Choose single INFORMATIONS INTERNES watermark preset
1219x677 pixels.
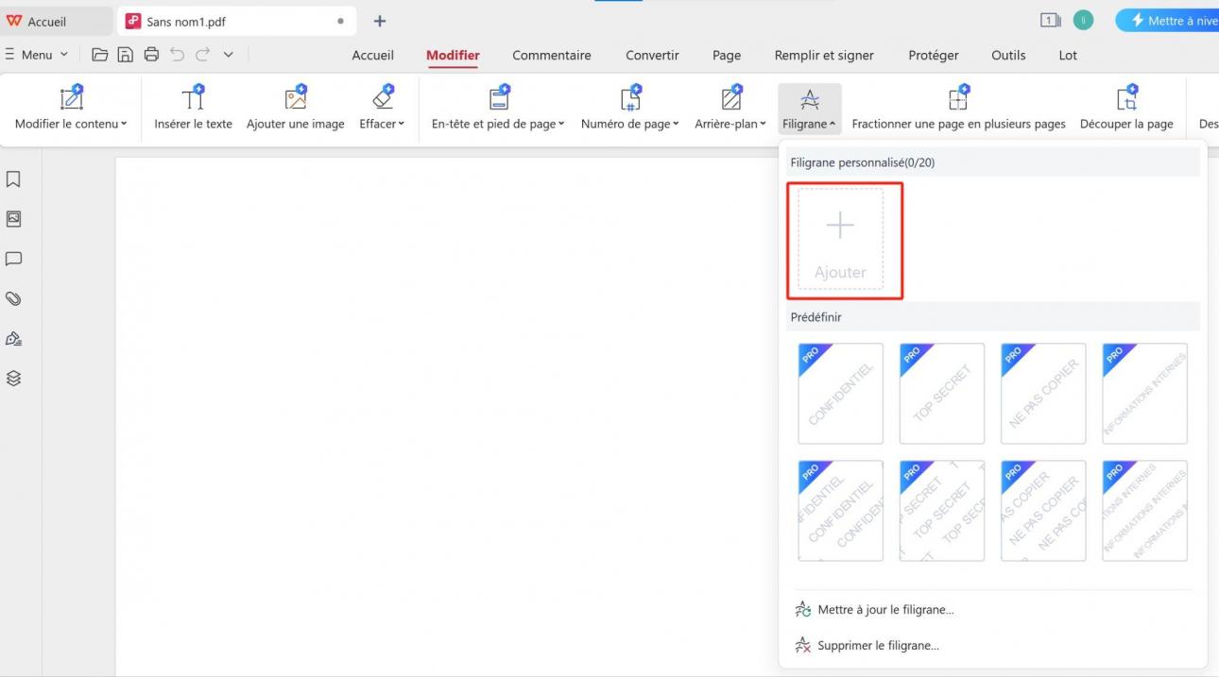point(1144,393)
